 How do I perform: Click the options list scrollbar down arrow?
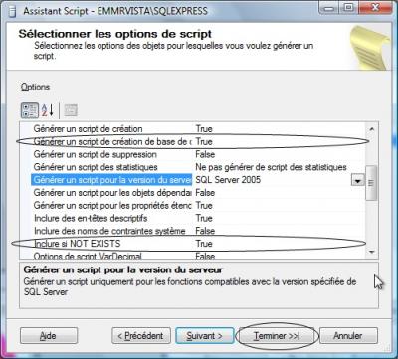pos(371,252)
